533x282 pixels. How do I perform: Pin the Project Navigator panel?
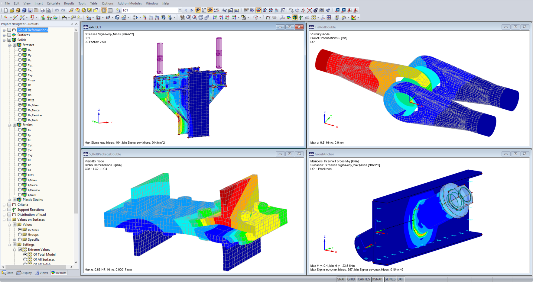(72, 24)
